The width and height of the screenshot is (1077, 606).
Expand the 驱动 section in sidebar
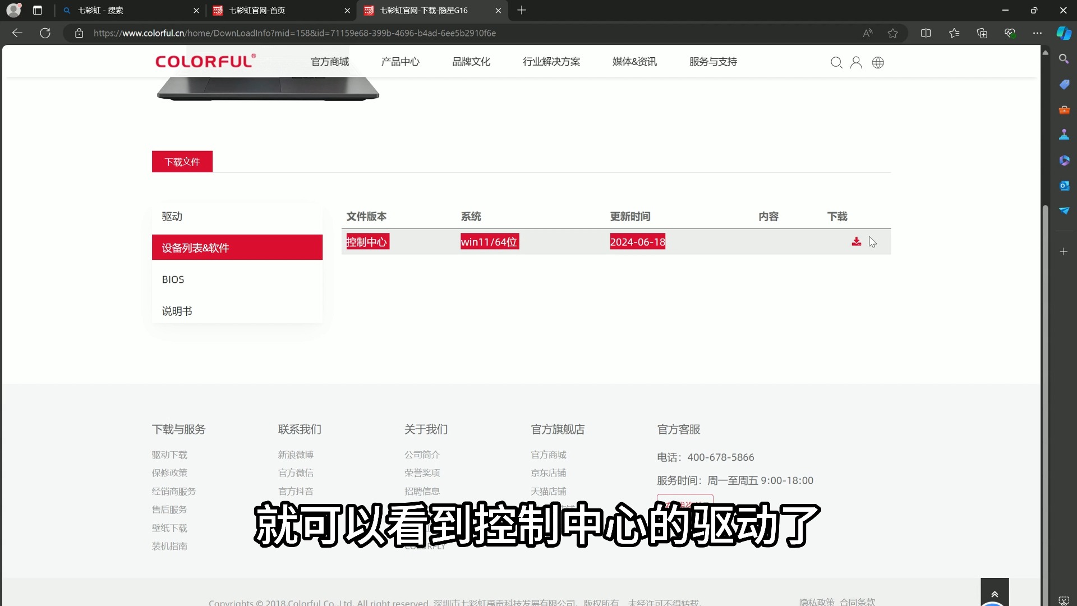tap(172, 216)
